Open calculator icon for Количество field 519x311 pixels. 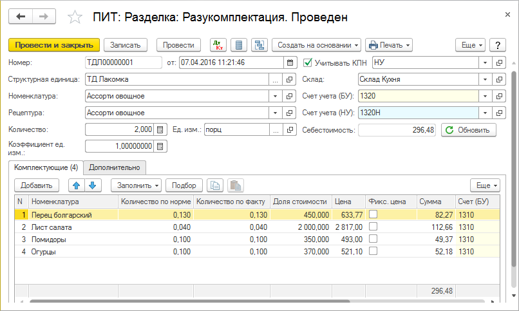coord(161,129)
